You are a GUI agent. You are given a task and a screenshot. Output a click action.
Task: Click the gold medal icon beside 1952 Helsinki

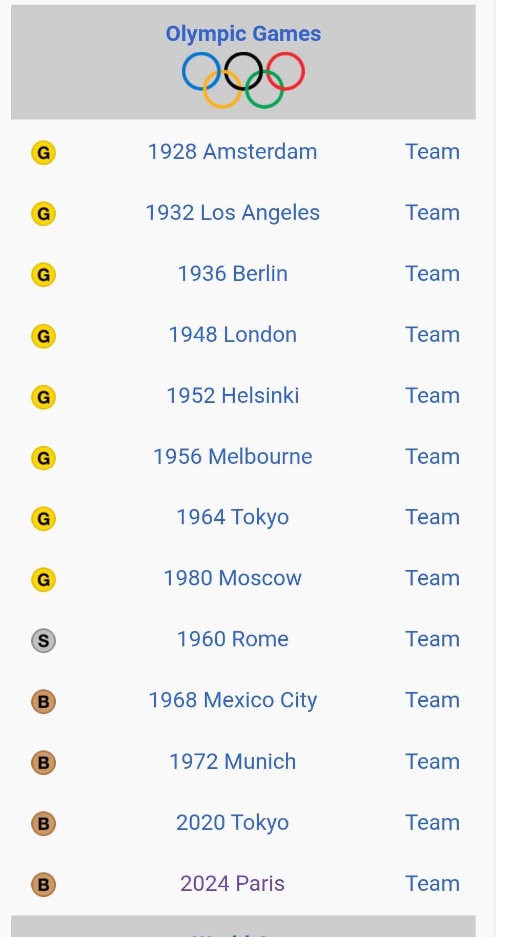click(44, 397)
